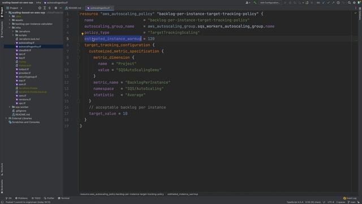Screen dimensions: 362x204
Task: Open the Structure side tab
Action: (x=2, y=169)
